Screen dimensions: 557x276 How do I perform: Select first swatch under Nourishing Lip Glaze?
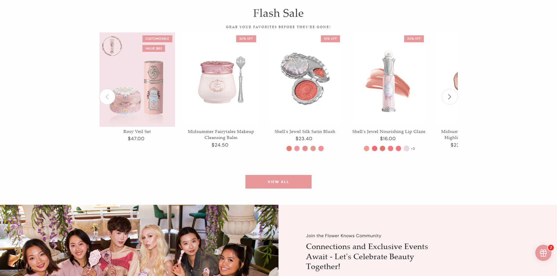coord(367,149)
